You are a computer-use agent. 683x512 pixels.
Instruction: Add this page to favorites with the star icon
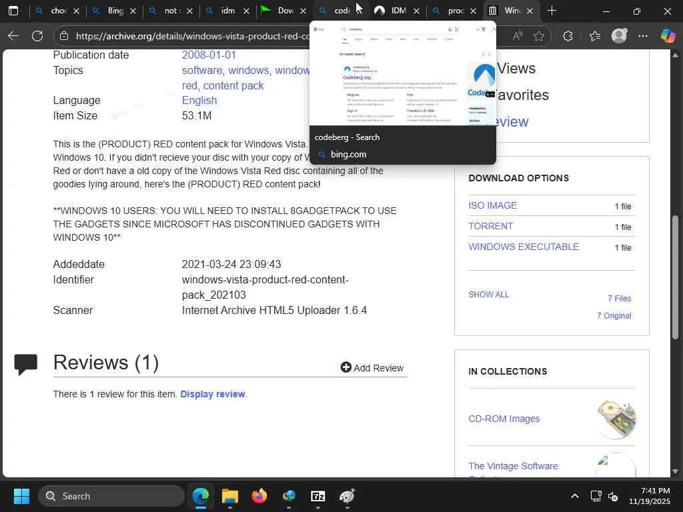[x=539, y=36]
